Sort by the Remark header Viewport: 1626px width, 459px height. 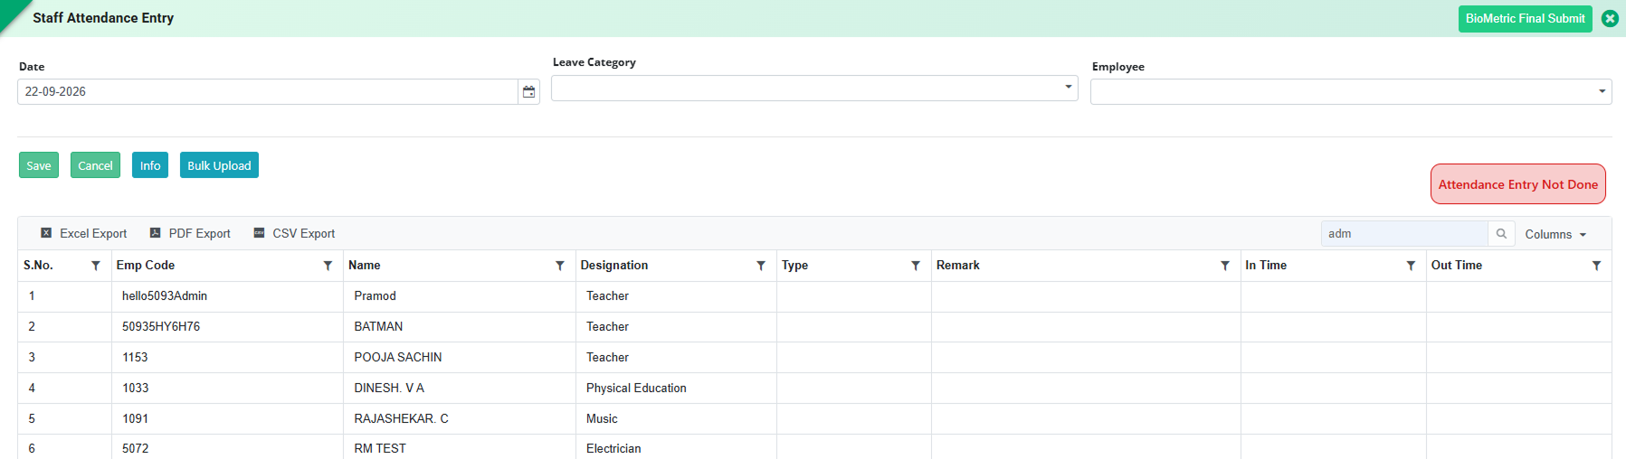(x=958, y=266)
